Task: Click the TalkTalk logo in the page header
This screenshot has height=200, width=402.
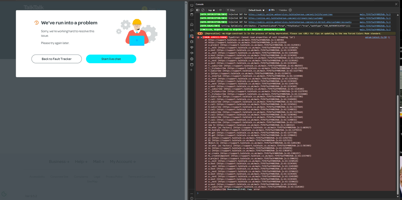Action: pyautogui.click(x=34, y=7)
